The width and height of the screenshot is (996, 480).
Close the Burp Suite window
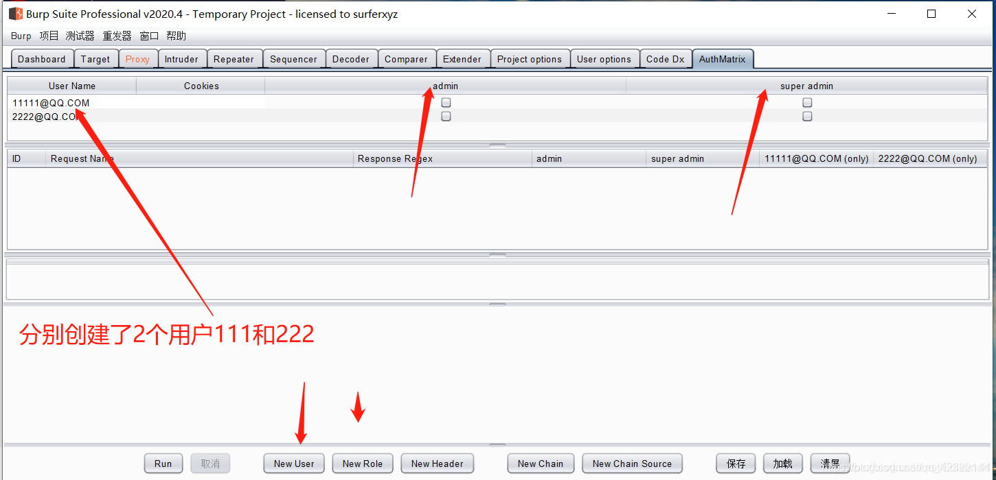point(972,14)
